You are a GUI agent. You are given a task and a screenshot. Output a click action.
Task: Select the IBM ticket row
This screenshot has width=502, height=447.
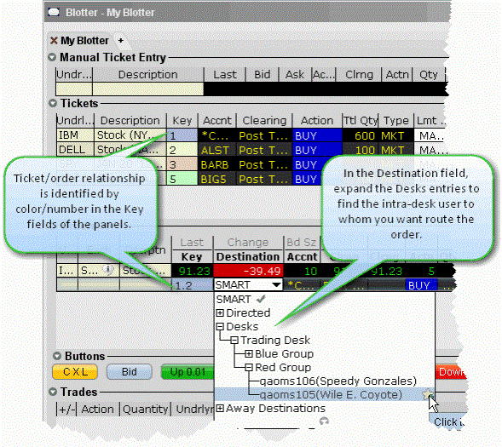coord(251,135)
